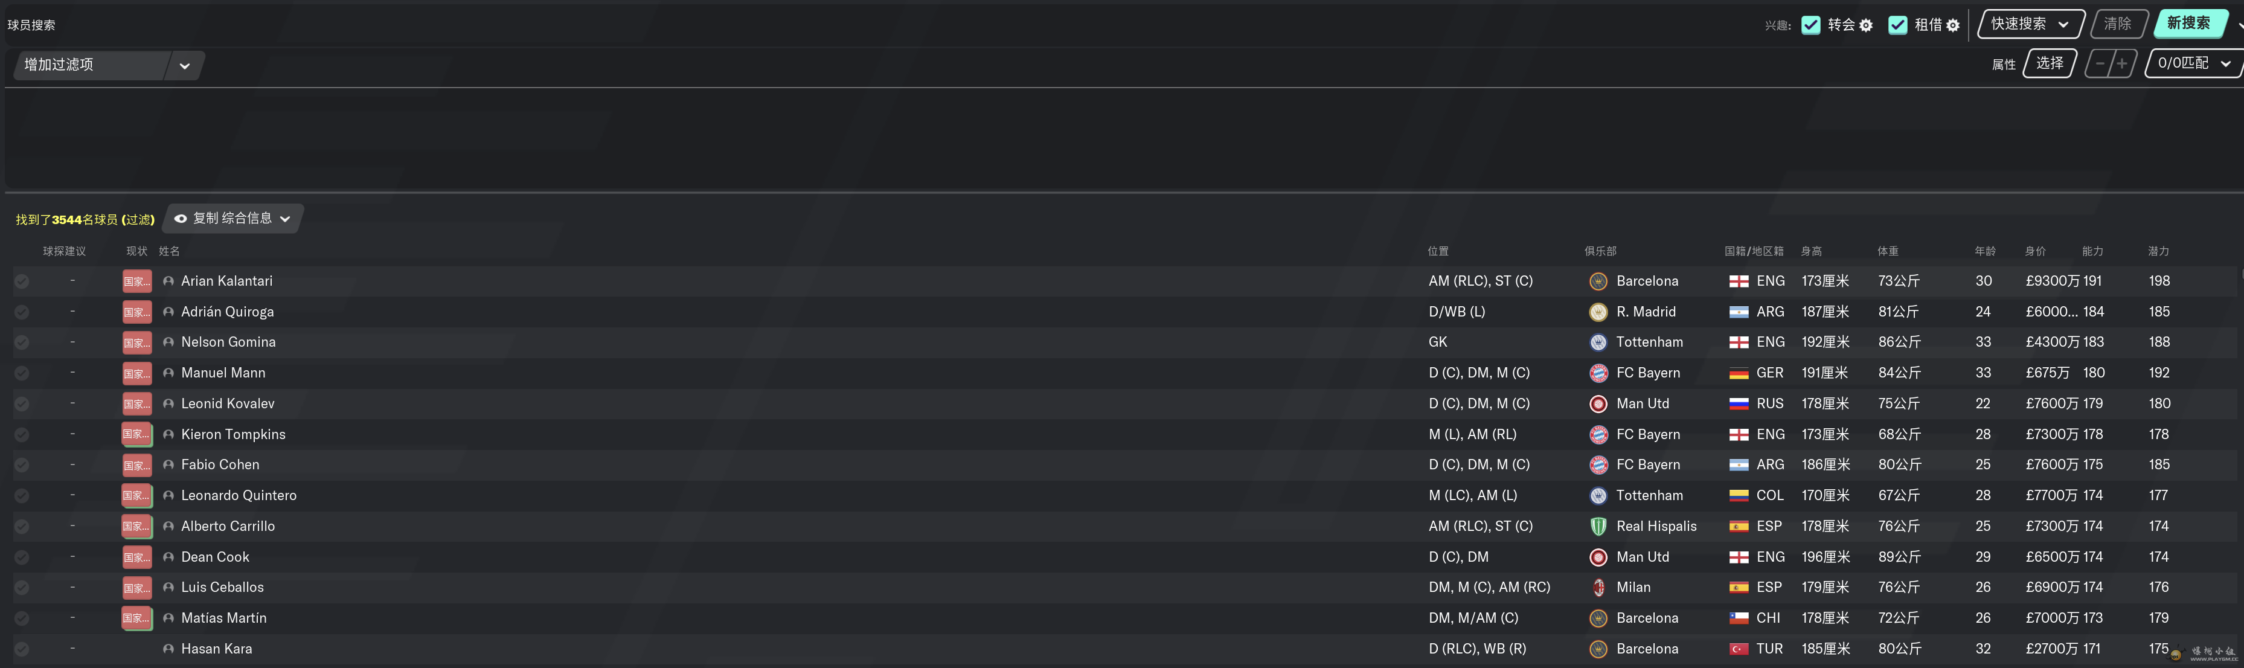
Task: Sort by the 潜力 column header
Action: 2158,252
